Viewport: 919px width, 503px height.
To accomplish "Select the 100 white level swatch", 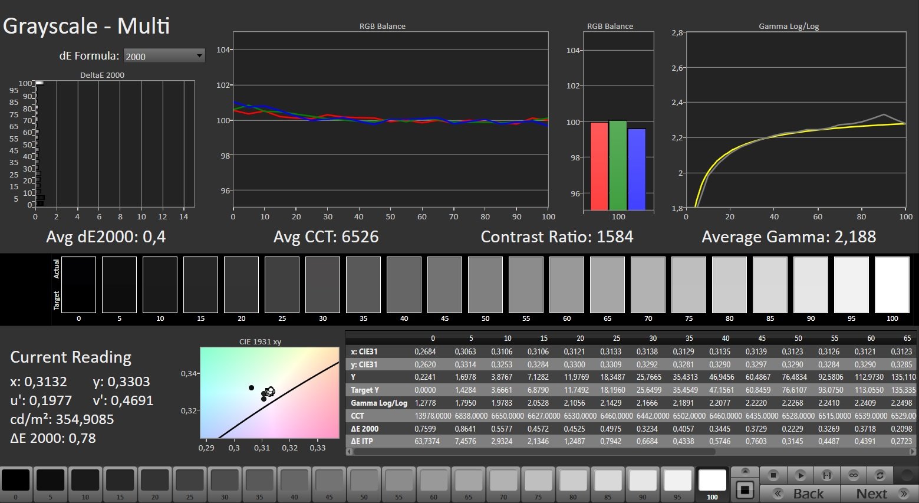I will click(x=712, y=484).
